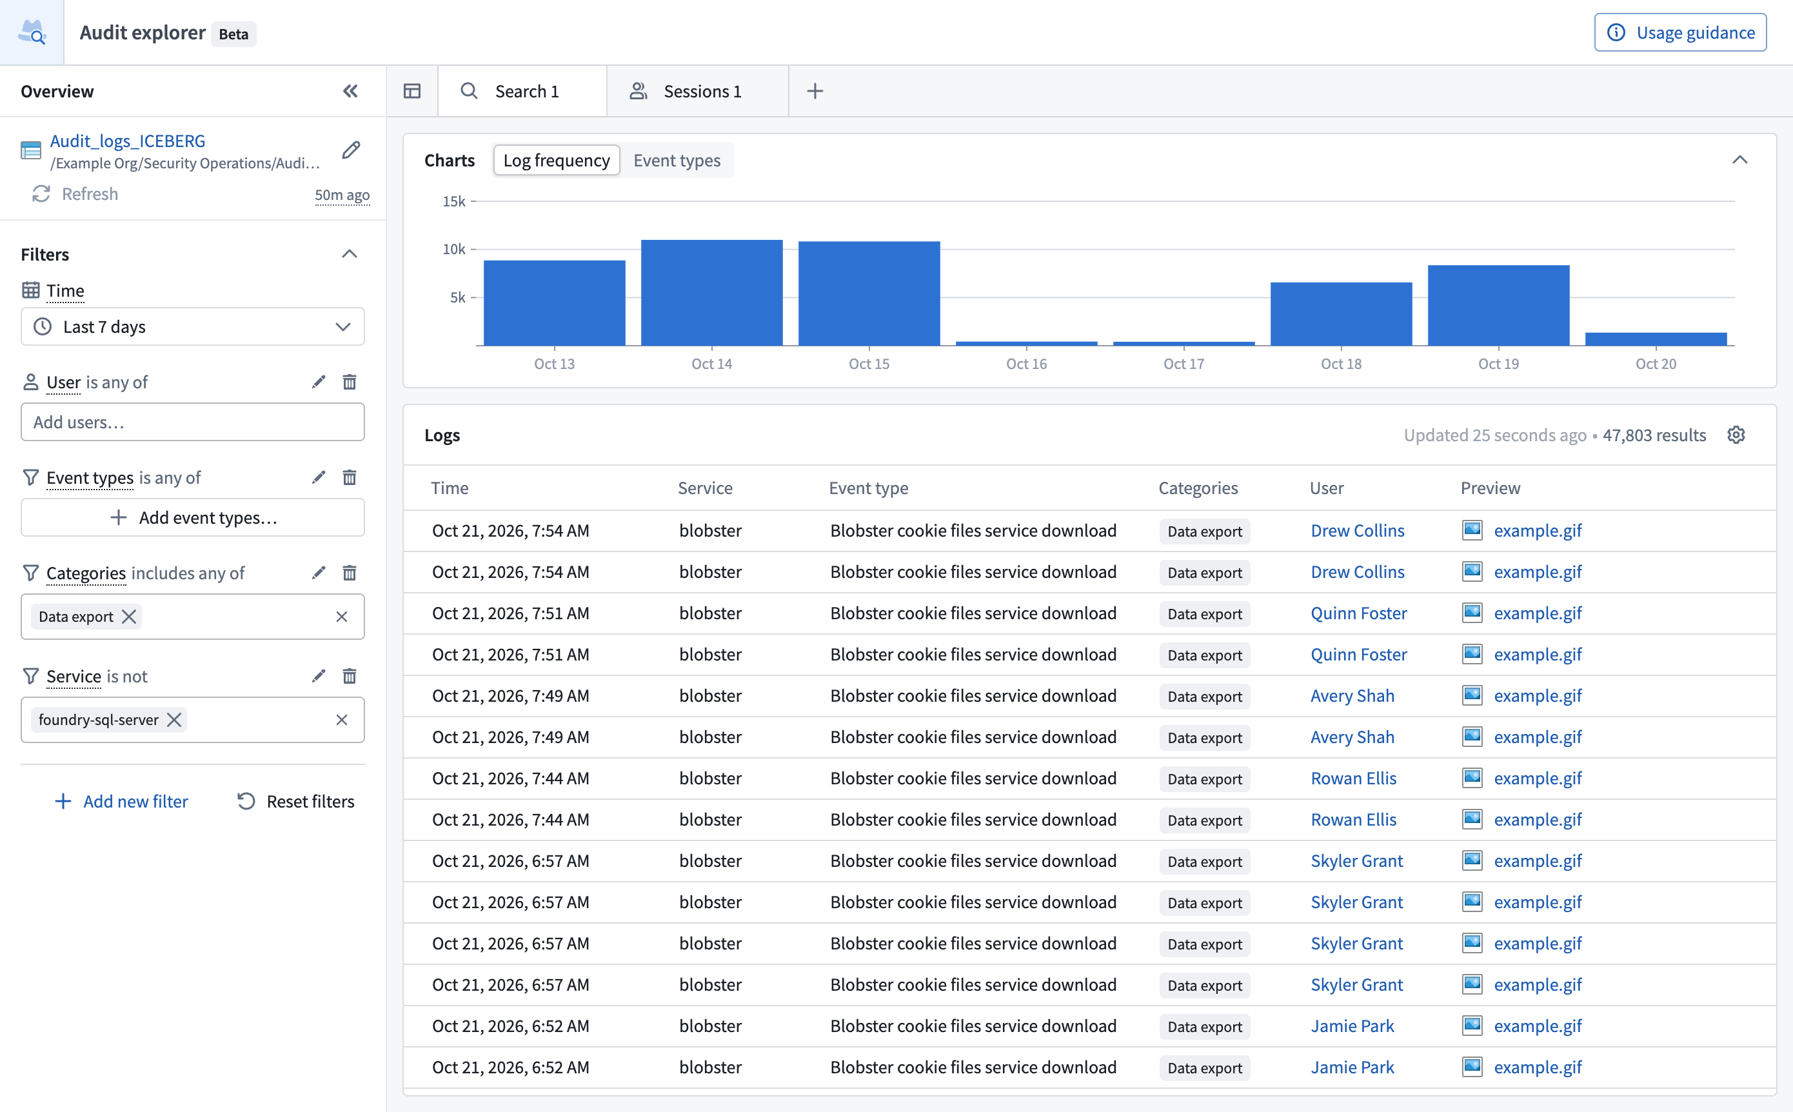Focus the Add users input field
Screen dimensions: 1793x1112
(193, 422)
